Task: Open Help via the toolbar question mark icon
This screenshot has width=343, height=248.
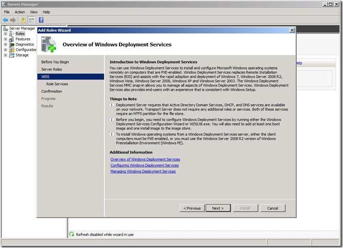Action: coord(41,20)
